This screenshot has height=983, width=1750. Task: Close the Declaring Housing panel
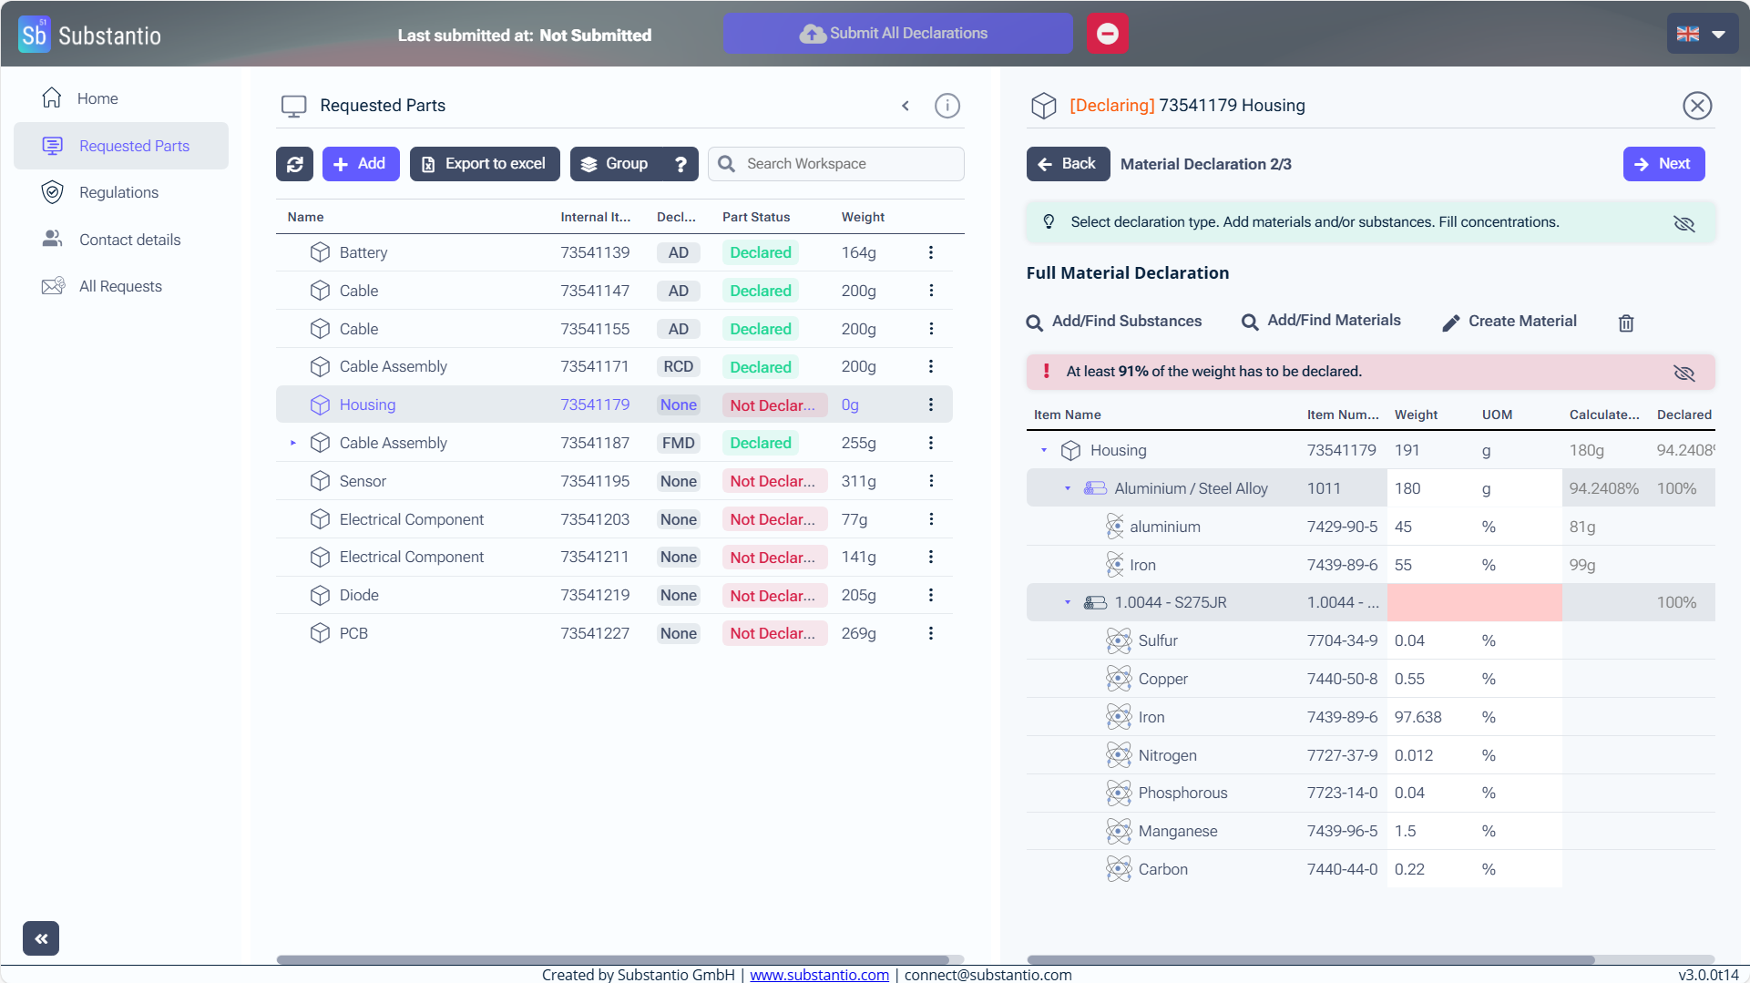click(1696, 106)
